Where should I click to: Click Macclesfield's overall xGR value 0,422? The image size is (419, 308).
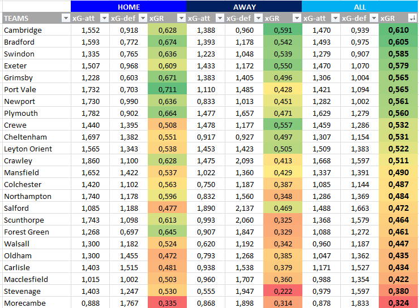click(x=398, y=279)
